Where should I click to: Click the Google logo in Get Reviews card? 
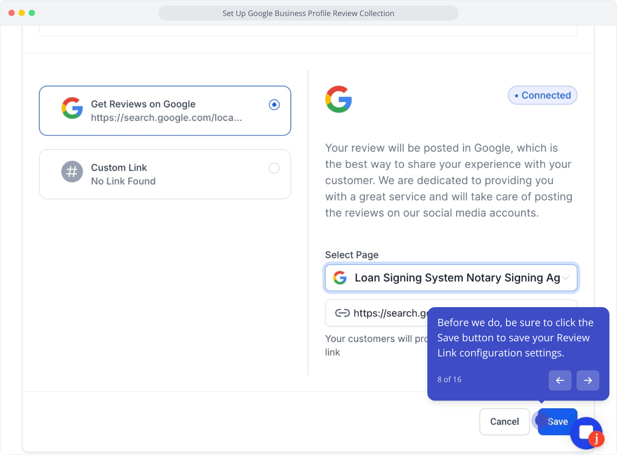(x=72, y=108)
